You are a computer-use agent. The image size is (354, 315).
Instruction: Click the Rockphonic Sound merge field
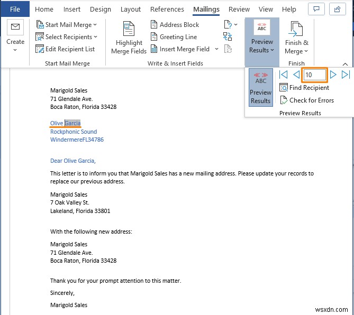tap(74, 132)
